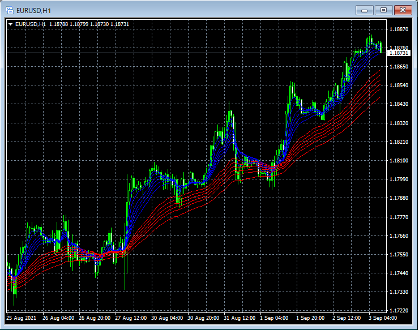Click price scale value 1.17990
419x330 pixels.
[399, 179]
